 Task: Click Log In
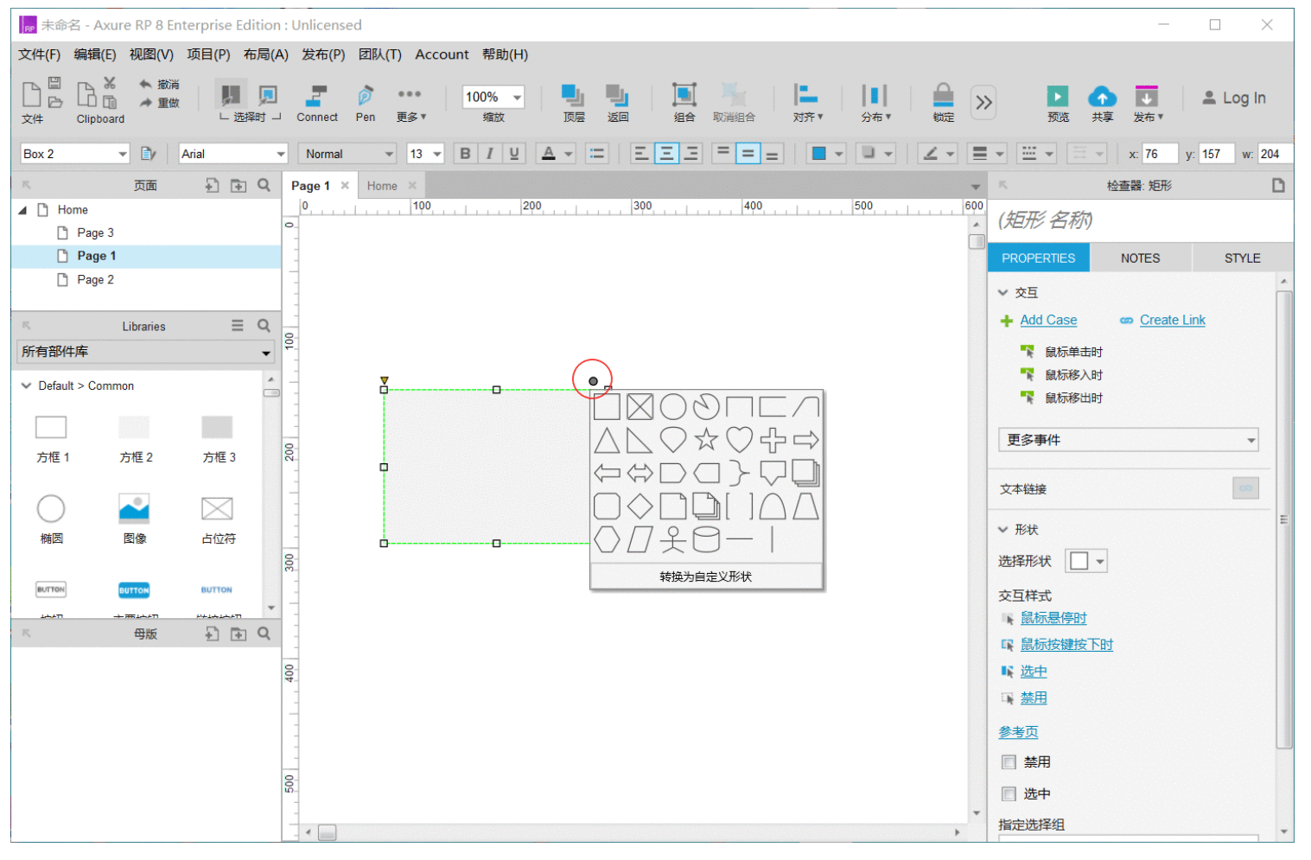(1234, 99)
